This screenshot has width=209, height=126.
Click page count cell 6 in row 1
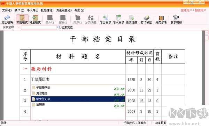pyautogui.click(x=157, y=80)
